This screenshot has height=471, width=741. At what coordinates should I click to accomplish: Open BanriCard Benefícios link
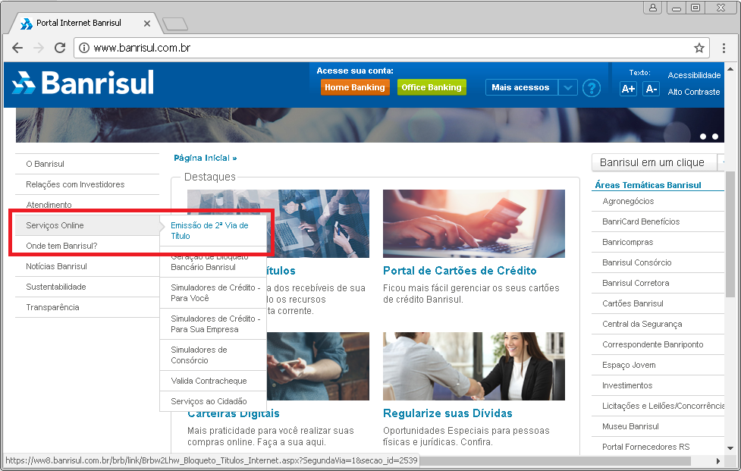(x=641, y=221)
